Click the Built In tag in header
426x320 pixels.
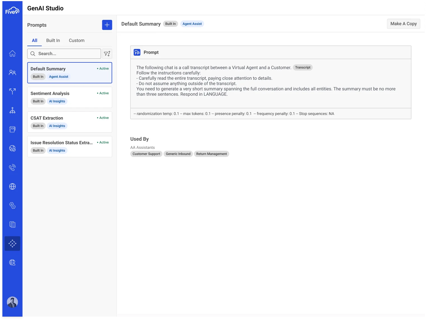coord(170,24)
